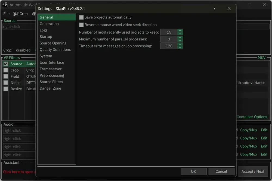Click the recent projects number field showing 15
272x181 pixels.
(169, 32)
